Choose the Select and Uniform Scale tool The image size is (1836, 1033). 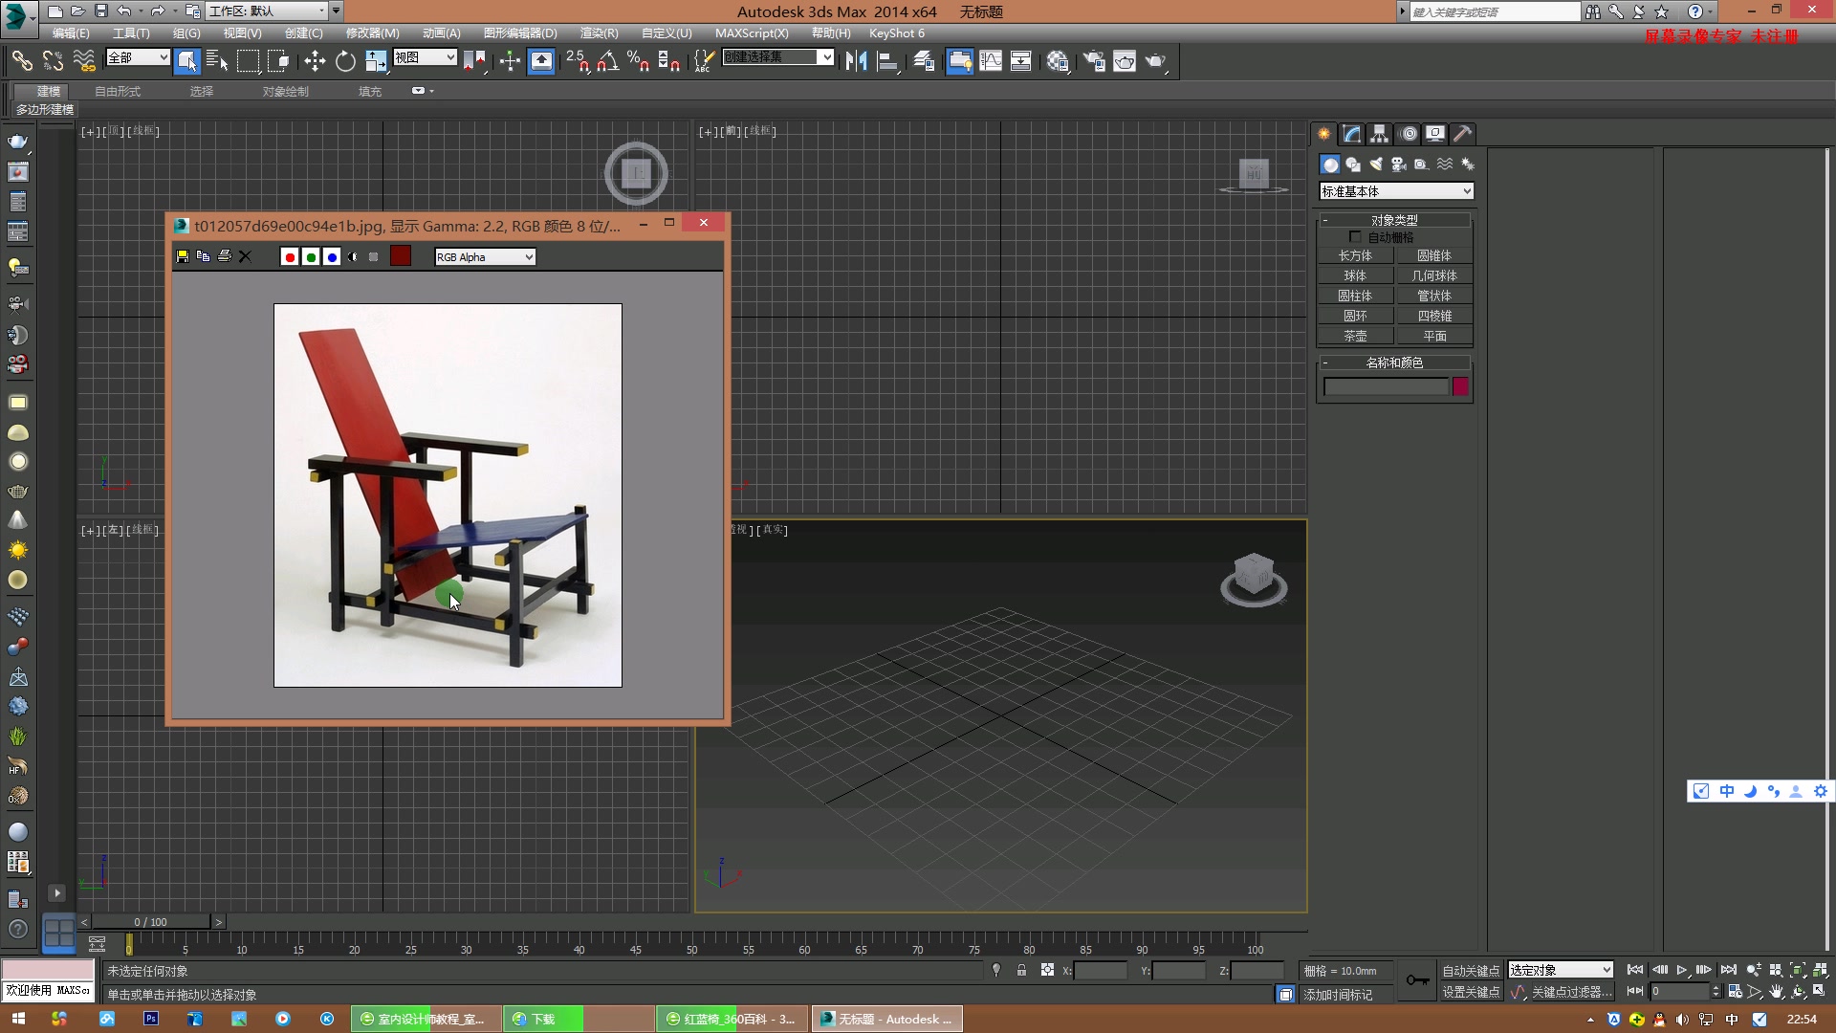377,61
